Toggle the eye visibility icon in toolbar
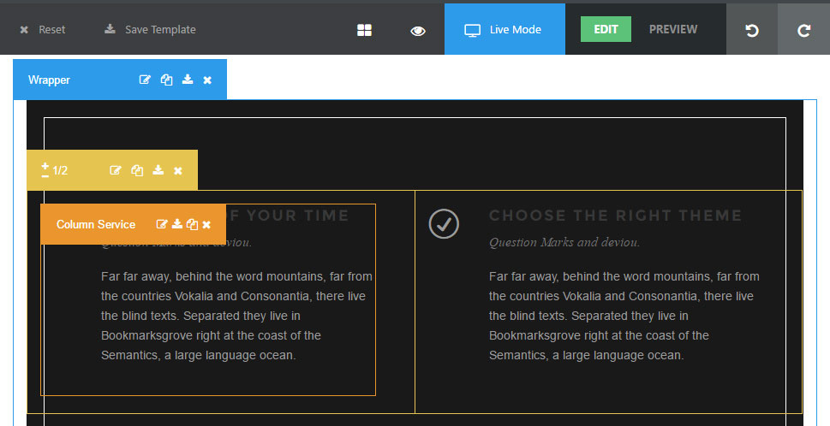The width and height of the screenshot is (830, 426). coord(418,31)
